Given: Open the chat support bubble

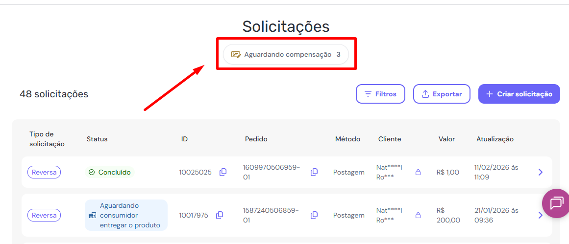Looking at the screenshot, I should click(x=557, y=203).
